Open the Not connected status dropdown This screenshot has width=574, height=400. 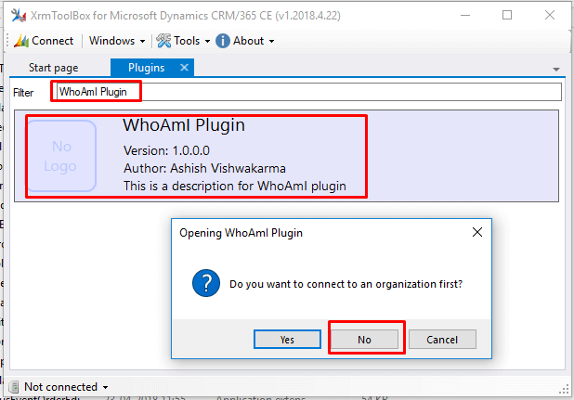pyautogui.click(x=66, y=387)
